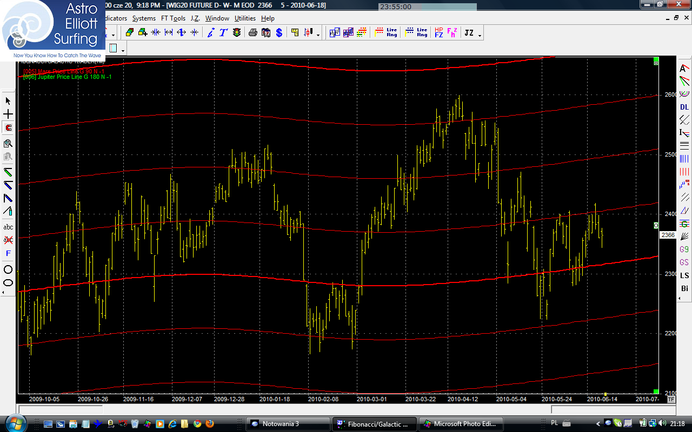Click the TF button at chart corner

click(x=671, y=400)
